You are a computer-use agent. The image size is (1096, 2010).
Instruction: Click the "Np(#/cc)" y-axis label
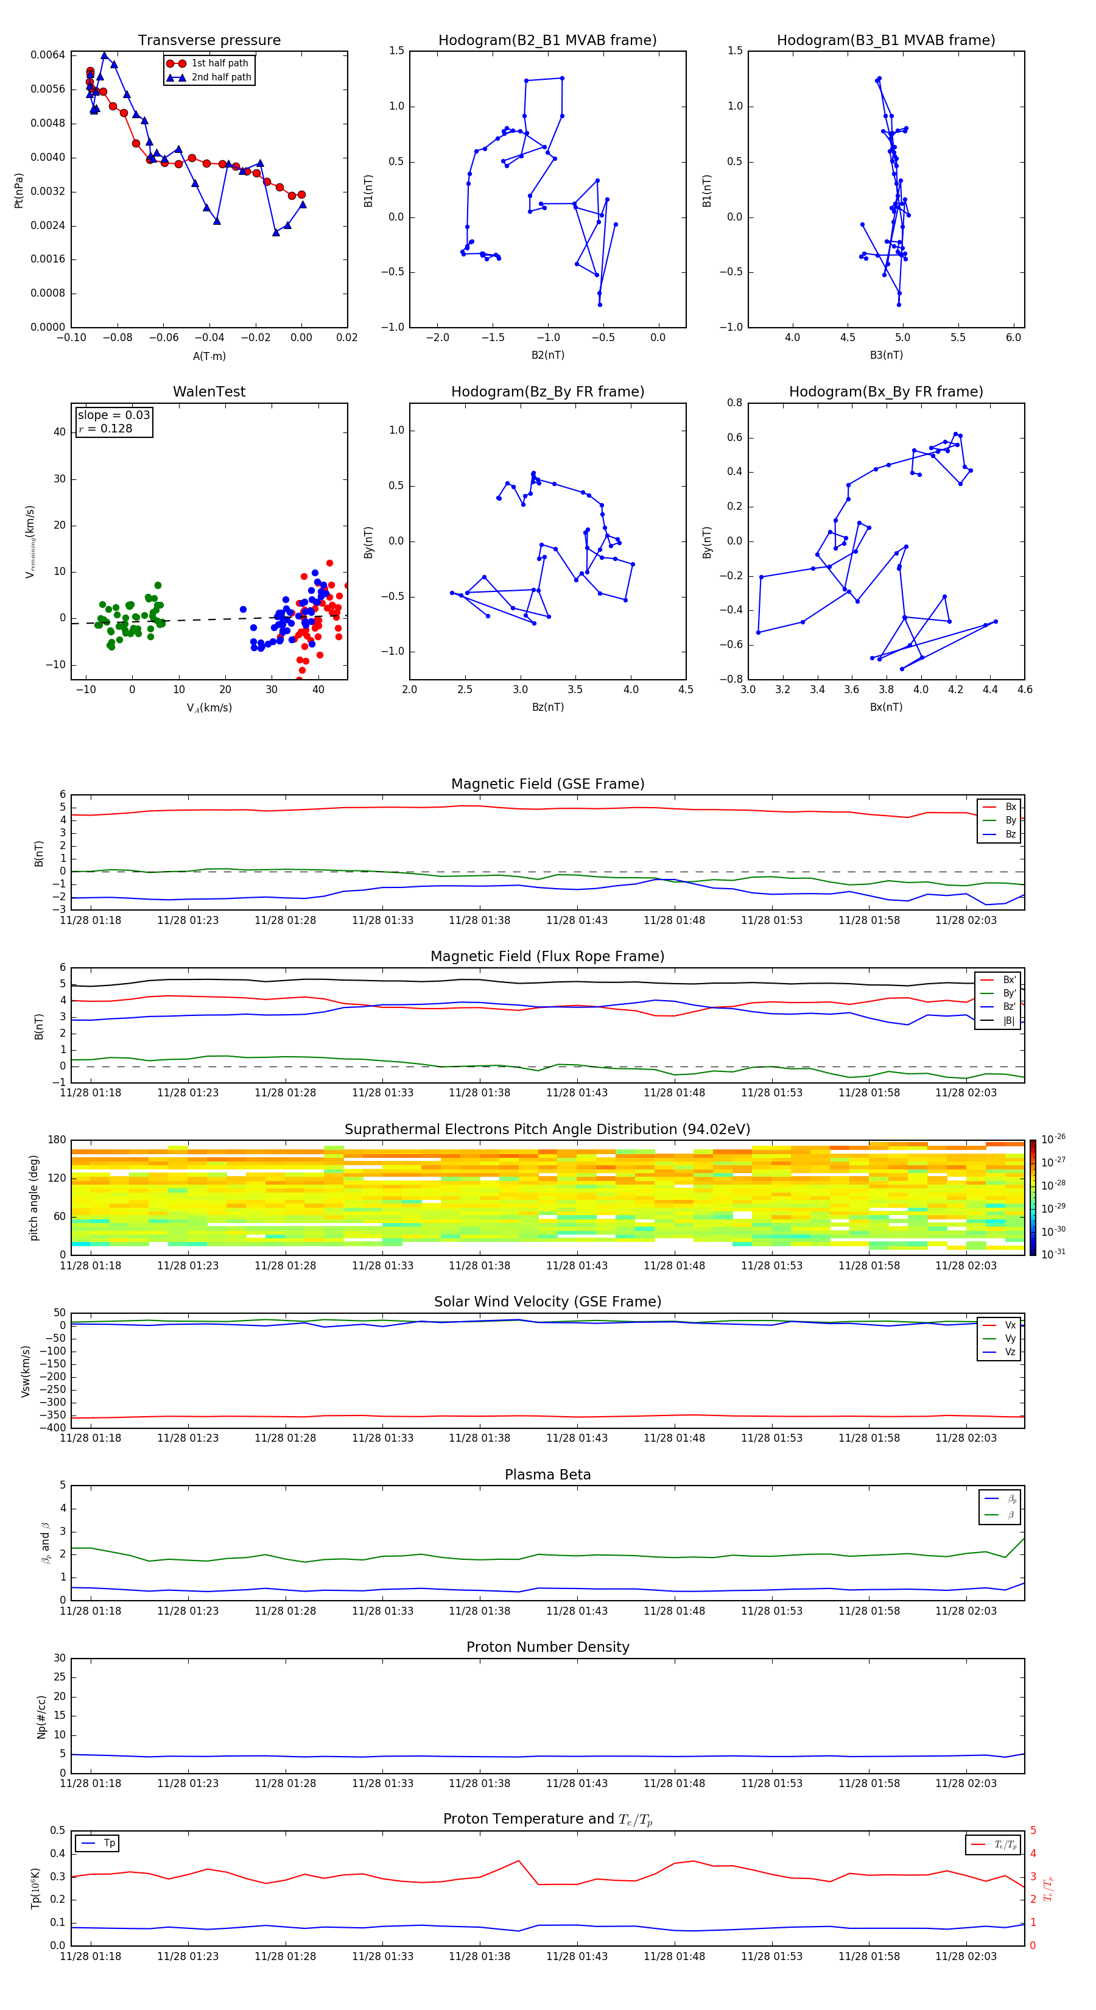click(41, 1716)
